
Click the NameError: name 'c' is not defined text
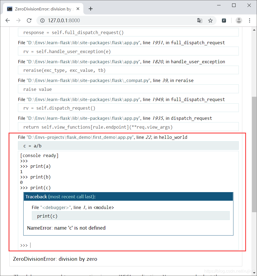pos(66,228)
